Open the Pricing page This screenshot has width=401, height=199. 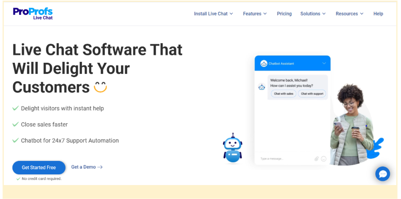[x=284, y=14]
